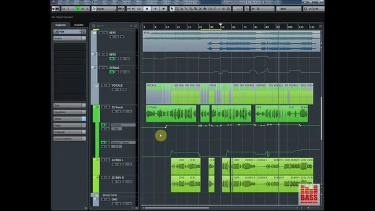Solo the KEYS folder track

pyautogui.click(x=105, y=33)
